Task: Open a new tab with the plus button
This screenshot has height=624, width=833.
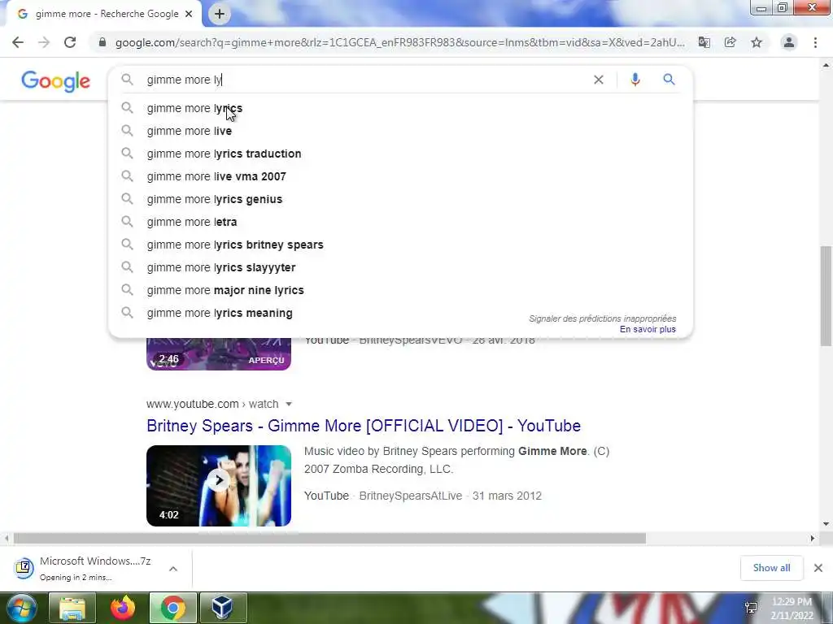Action: click(220, 14)
